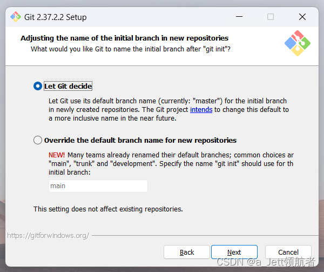Minimize the Git Setup window

tap(239, 17)
